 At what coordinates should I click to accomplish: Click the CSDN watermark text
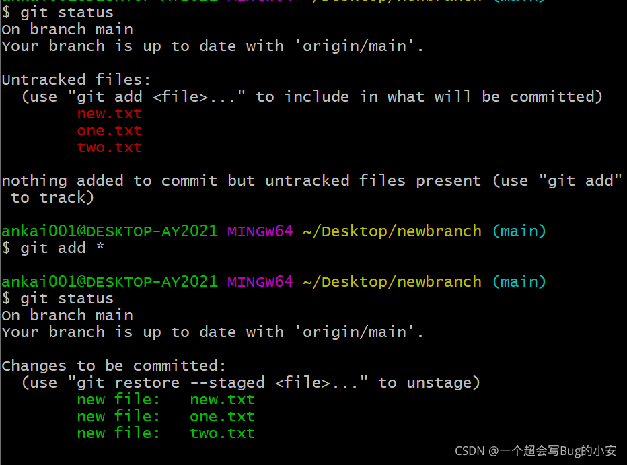(536, 451)
